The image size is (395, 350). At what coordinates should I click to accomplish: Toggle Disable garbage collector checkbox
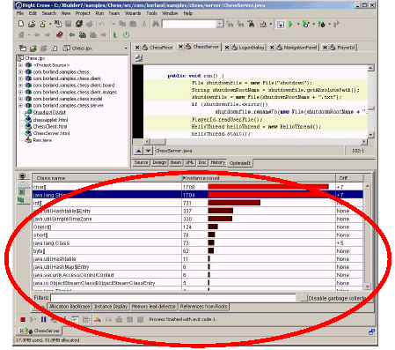(304, 298)
